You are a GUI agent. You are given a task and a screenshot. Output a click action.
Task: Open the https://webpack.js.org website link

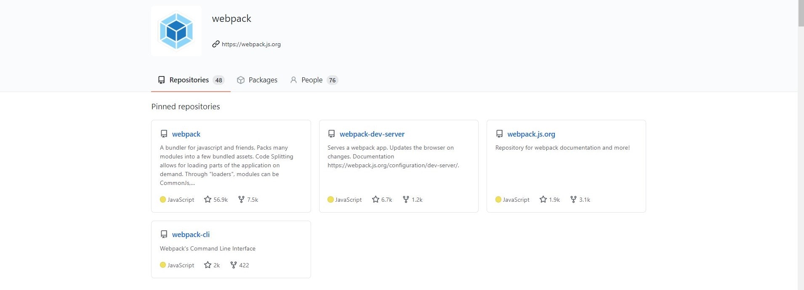(x=251, y=44)
